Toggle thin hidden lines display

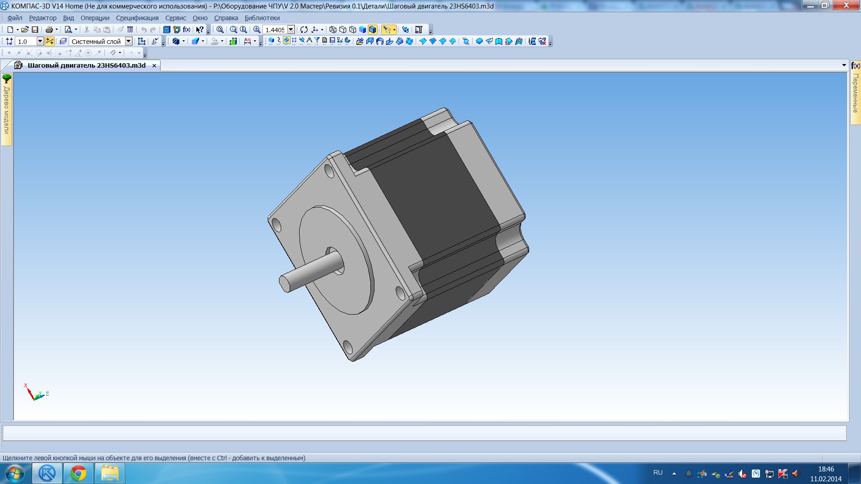point(352,30)
